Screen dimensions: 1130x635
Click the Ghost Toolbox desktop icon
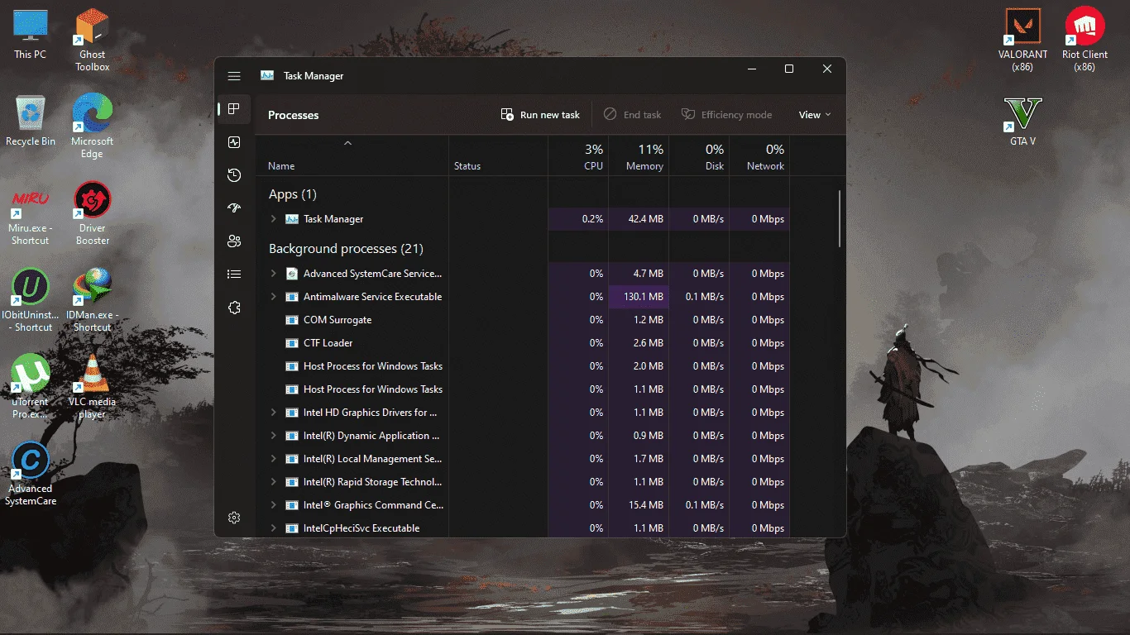[92, 40]
